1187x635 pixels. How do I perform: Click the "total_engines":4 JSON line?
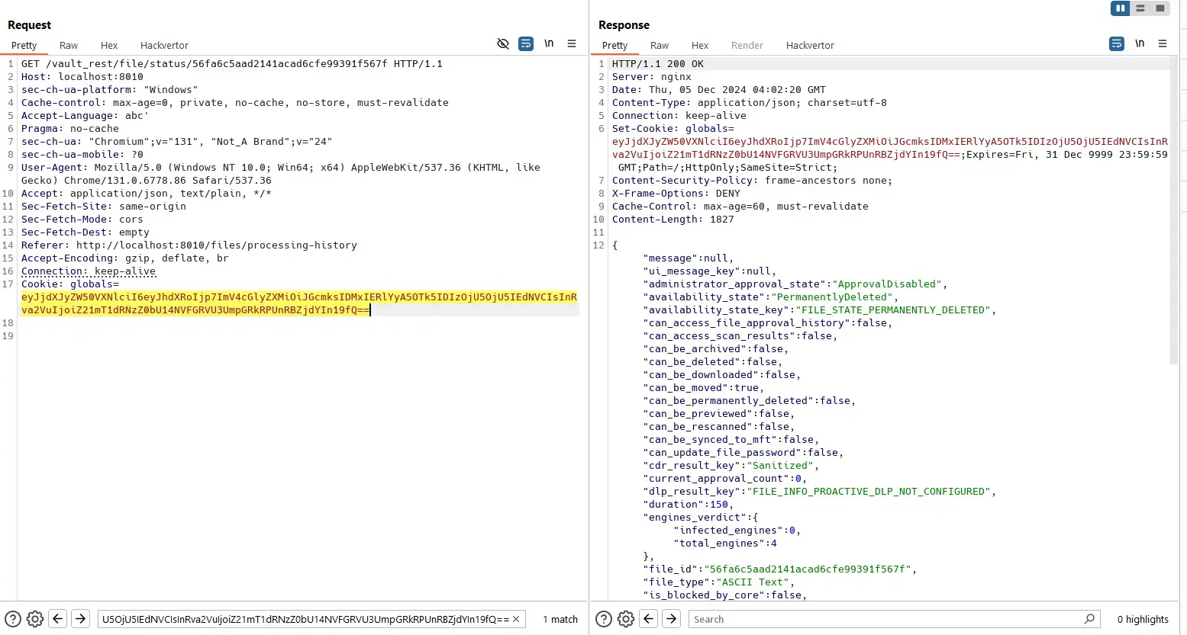click(x=725, y=544)
